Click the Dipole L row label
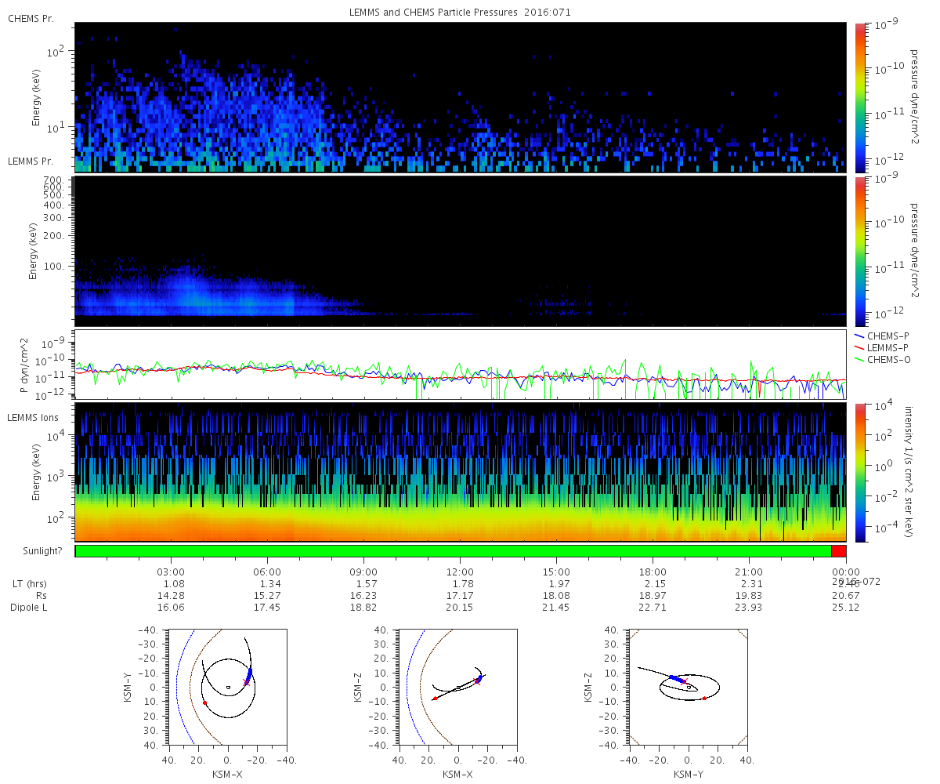Screen dimensions: 940x784 tap(31, 608)
